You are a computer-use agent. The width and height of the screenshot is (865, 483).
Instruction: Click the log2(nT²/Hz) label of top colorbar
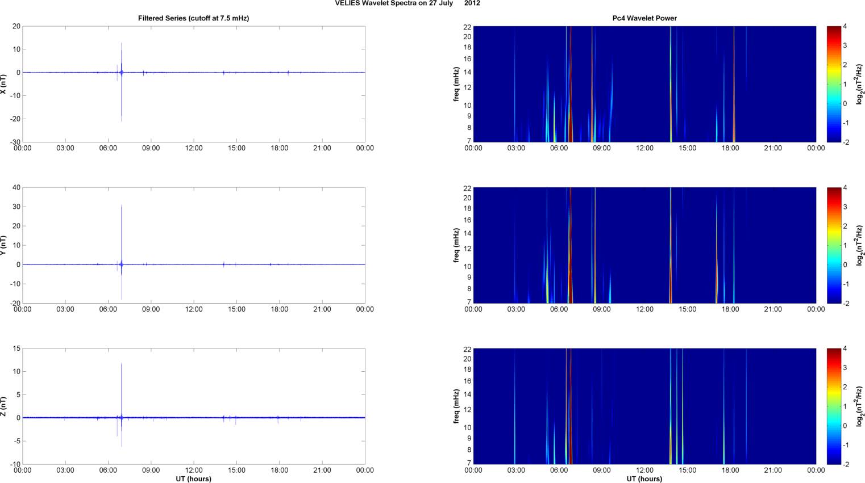coord(859,84)
